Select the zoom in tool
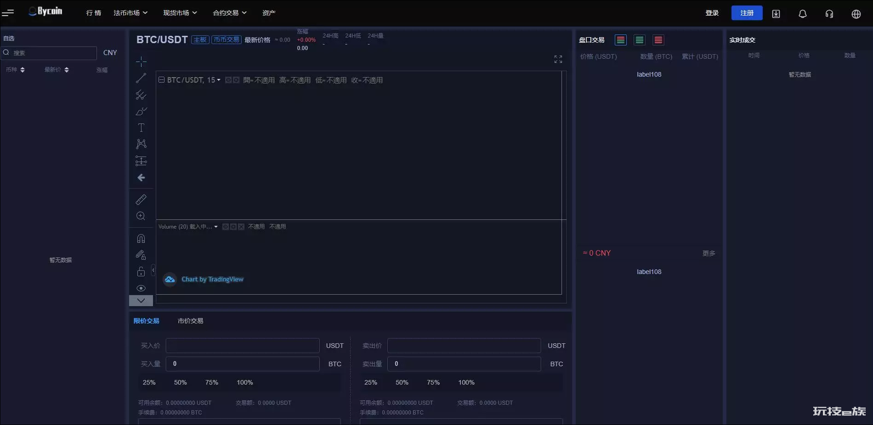The width and height of the screenshot is (873, 425). (141, 216)
